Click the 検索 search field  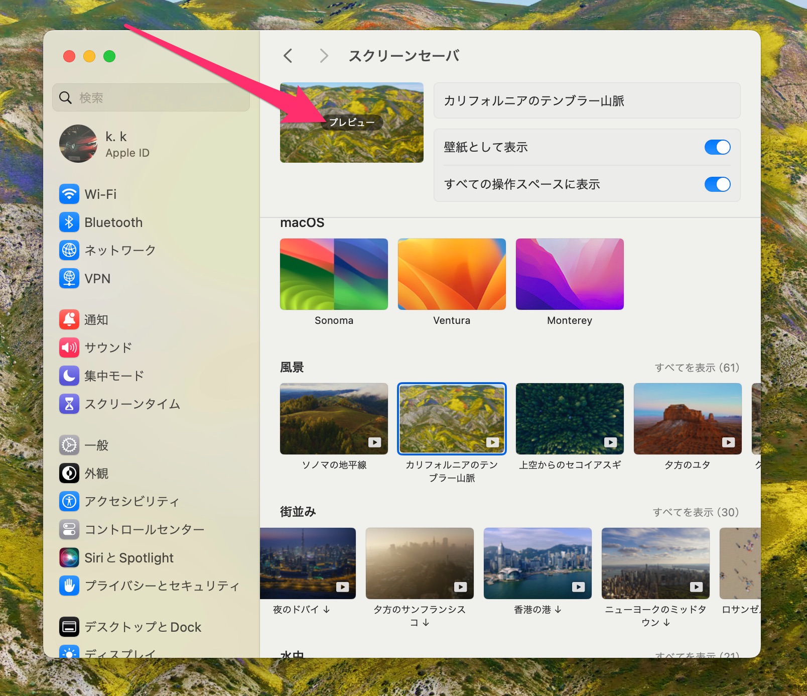point(151,97)
